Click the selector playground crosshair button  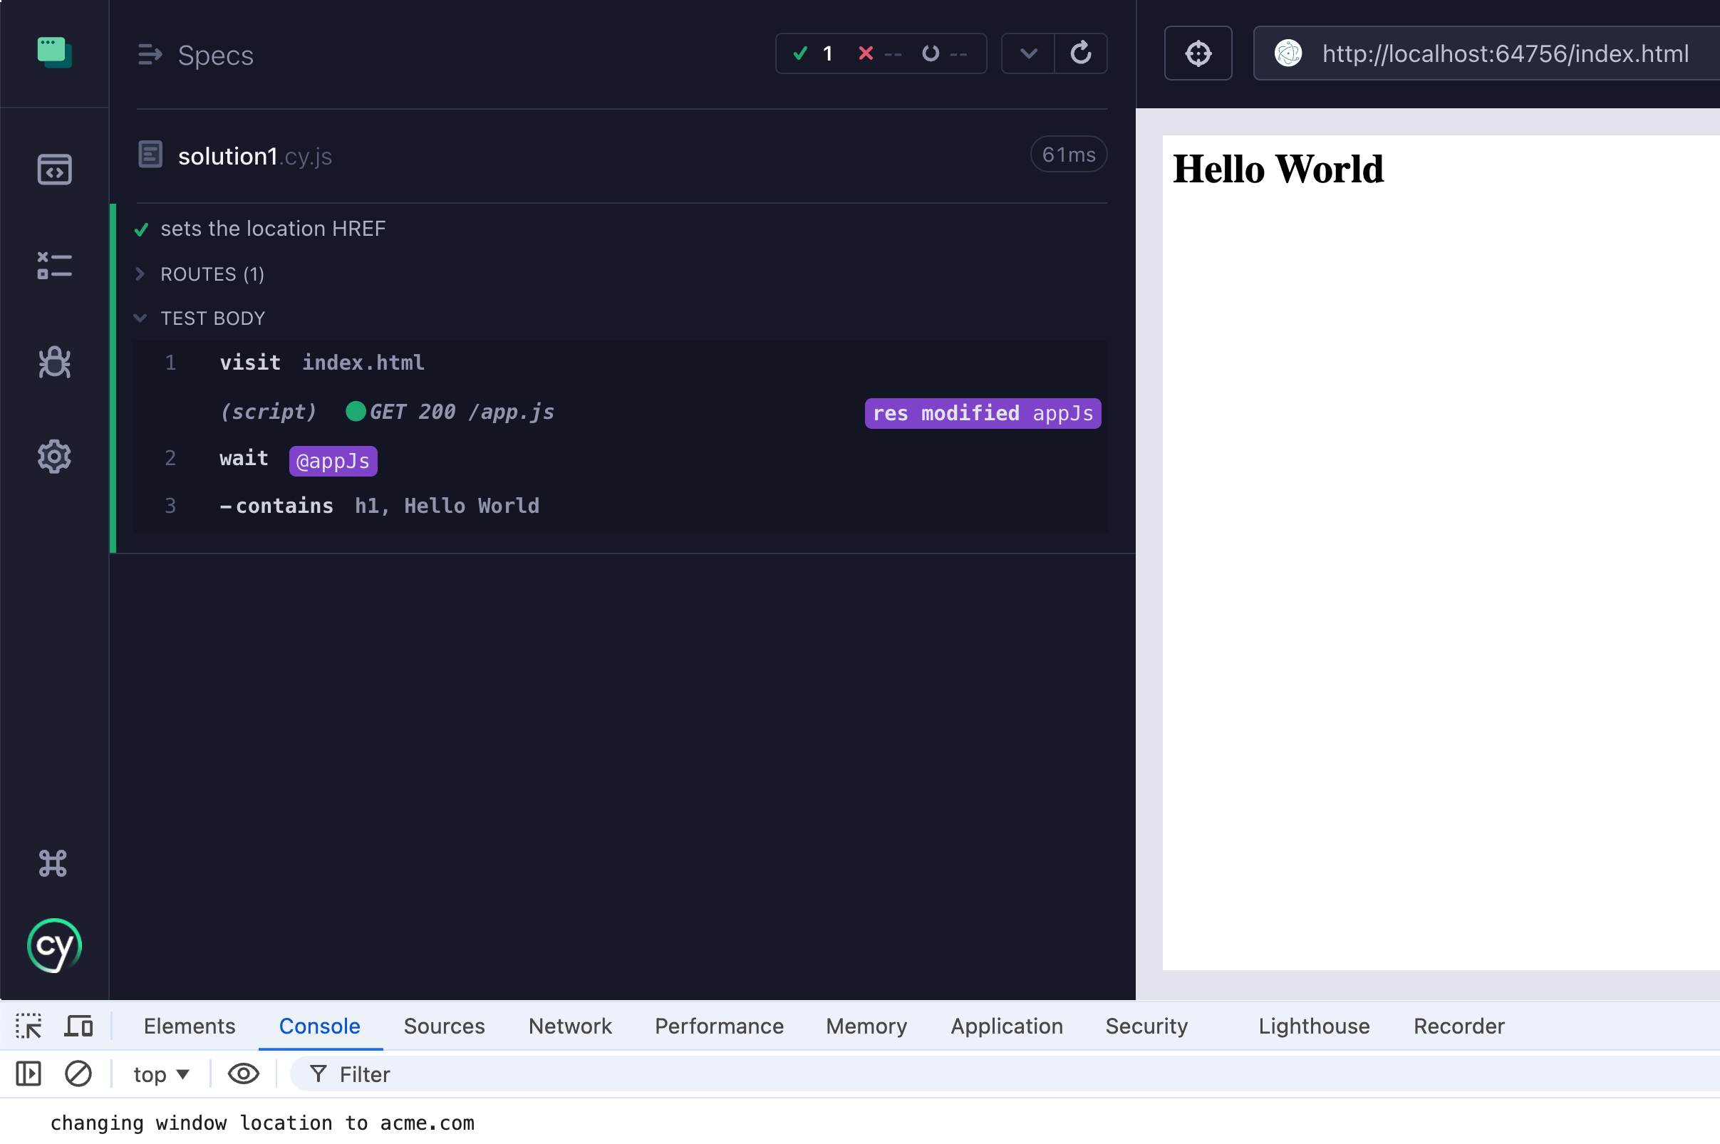(x=1198, y=53)
